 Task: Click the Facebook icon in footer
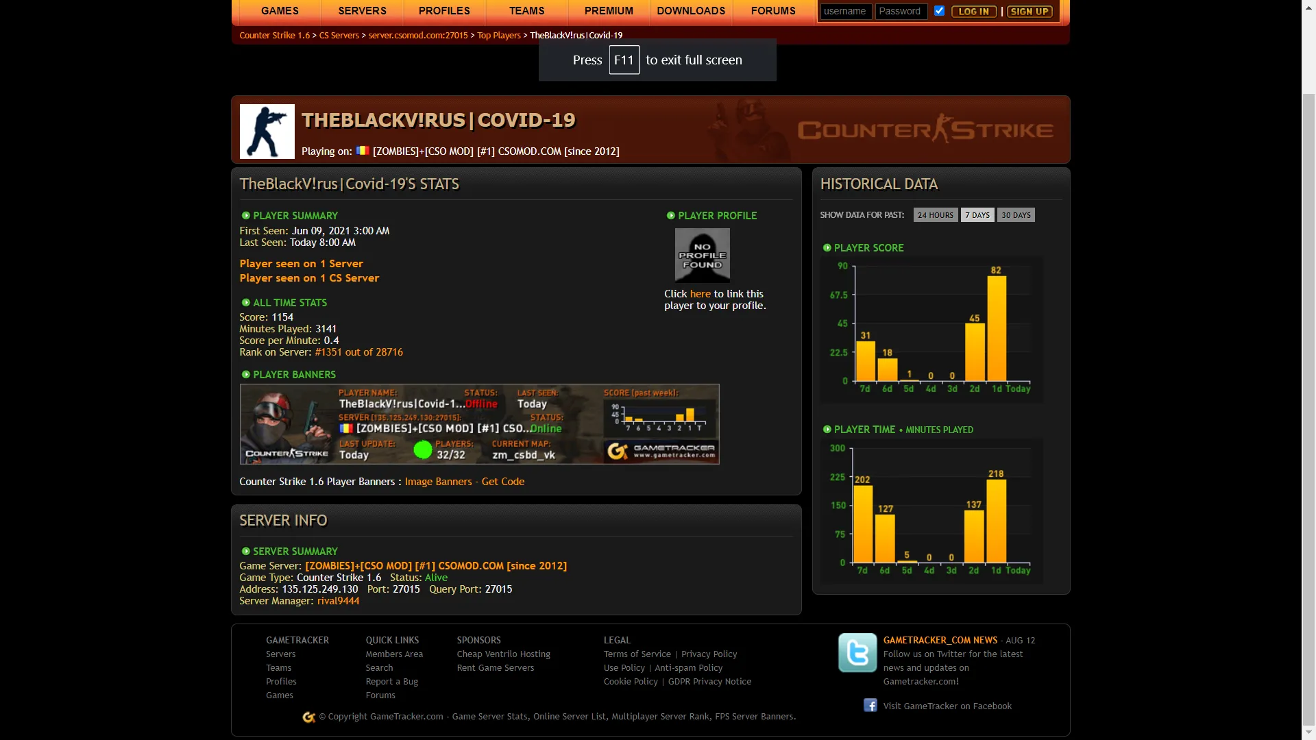tap(870, 705)
